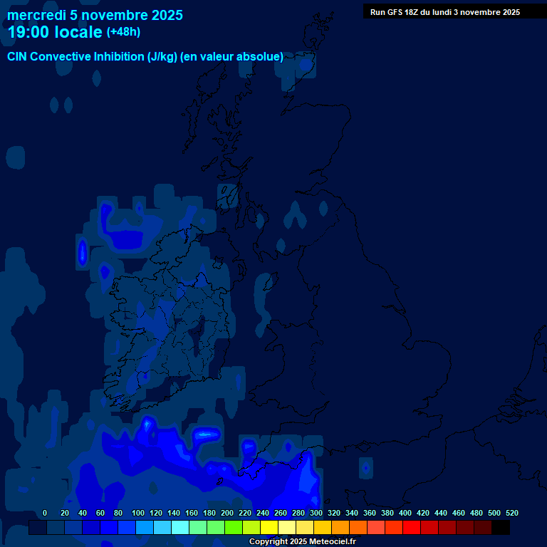
Task: Click the Run GFS 18Z label
Action: pyautogui.click(x=444, y=12)
